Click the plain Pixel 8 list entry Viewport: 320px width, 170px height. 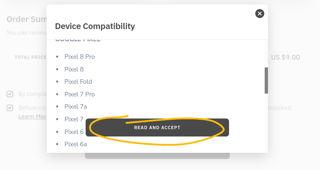click(74, 69)
